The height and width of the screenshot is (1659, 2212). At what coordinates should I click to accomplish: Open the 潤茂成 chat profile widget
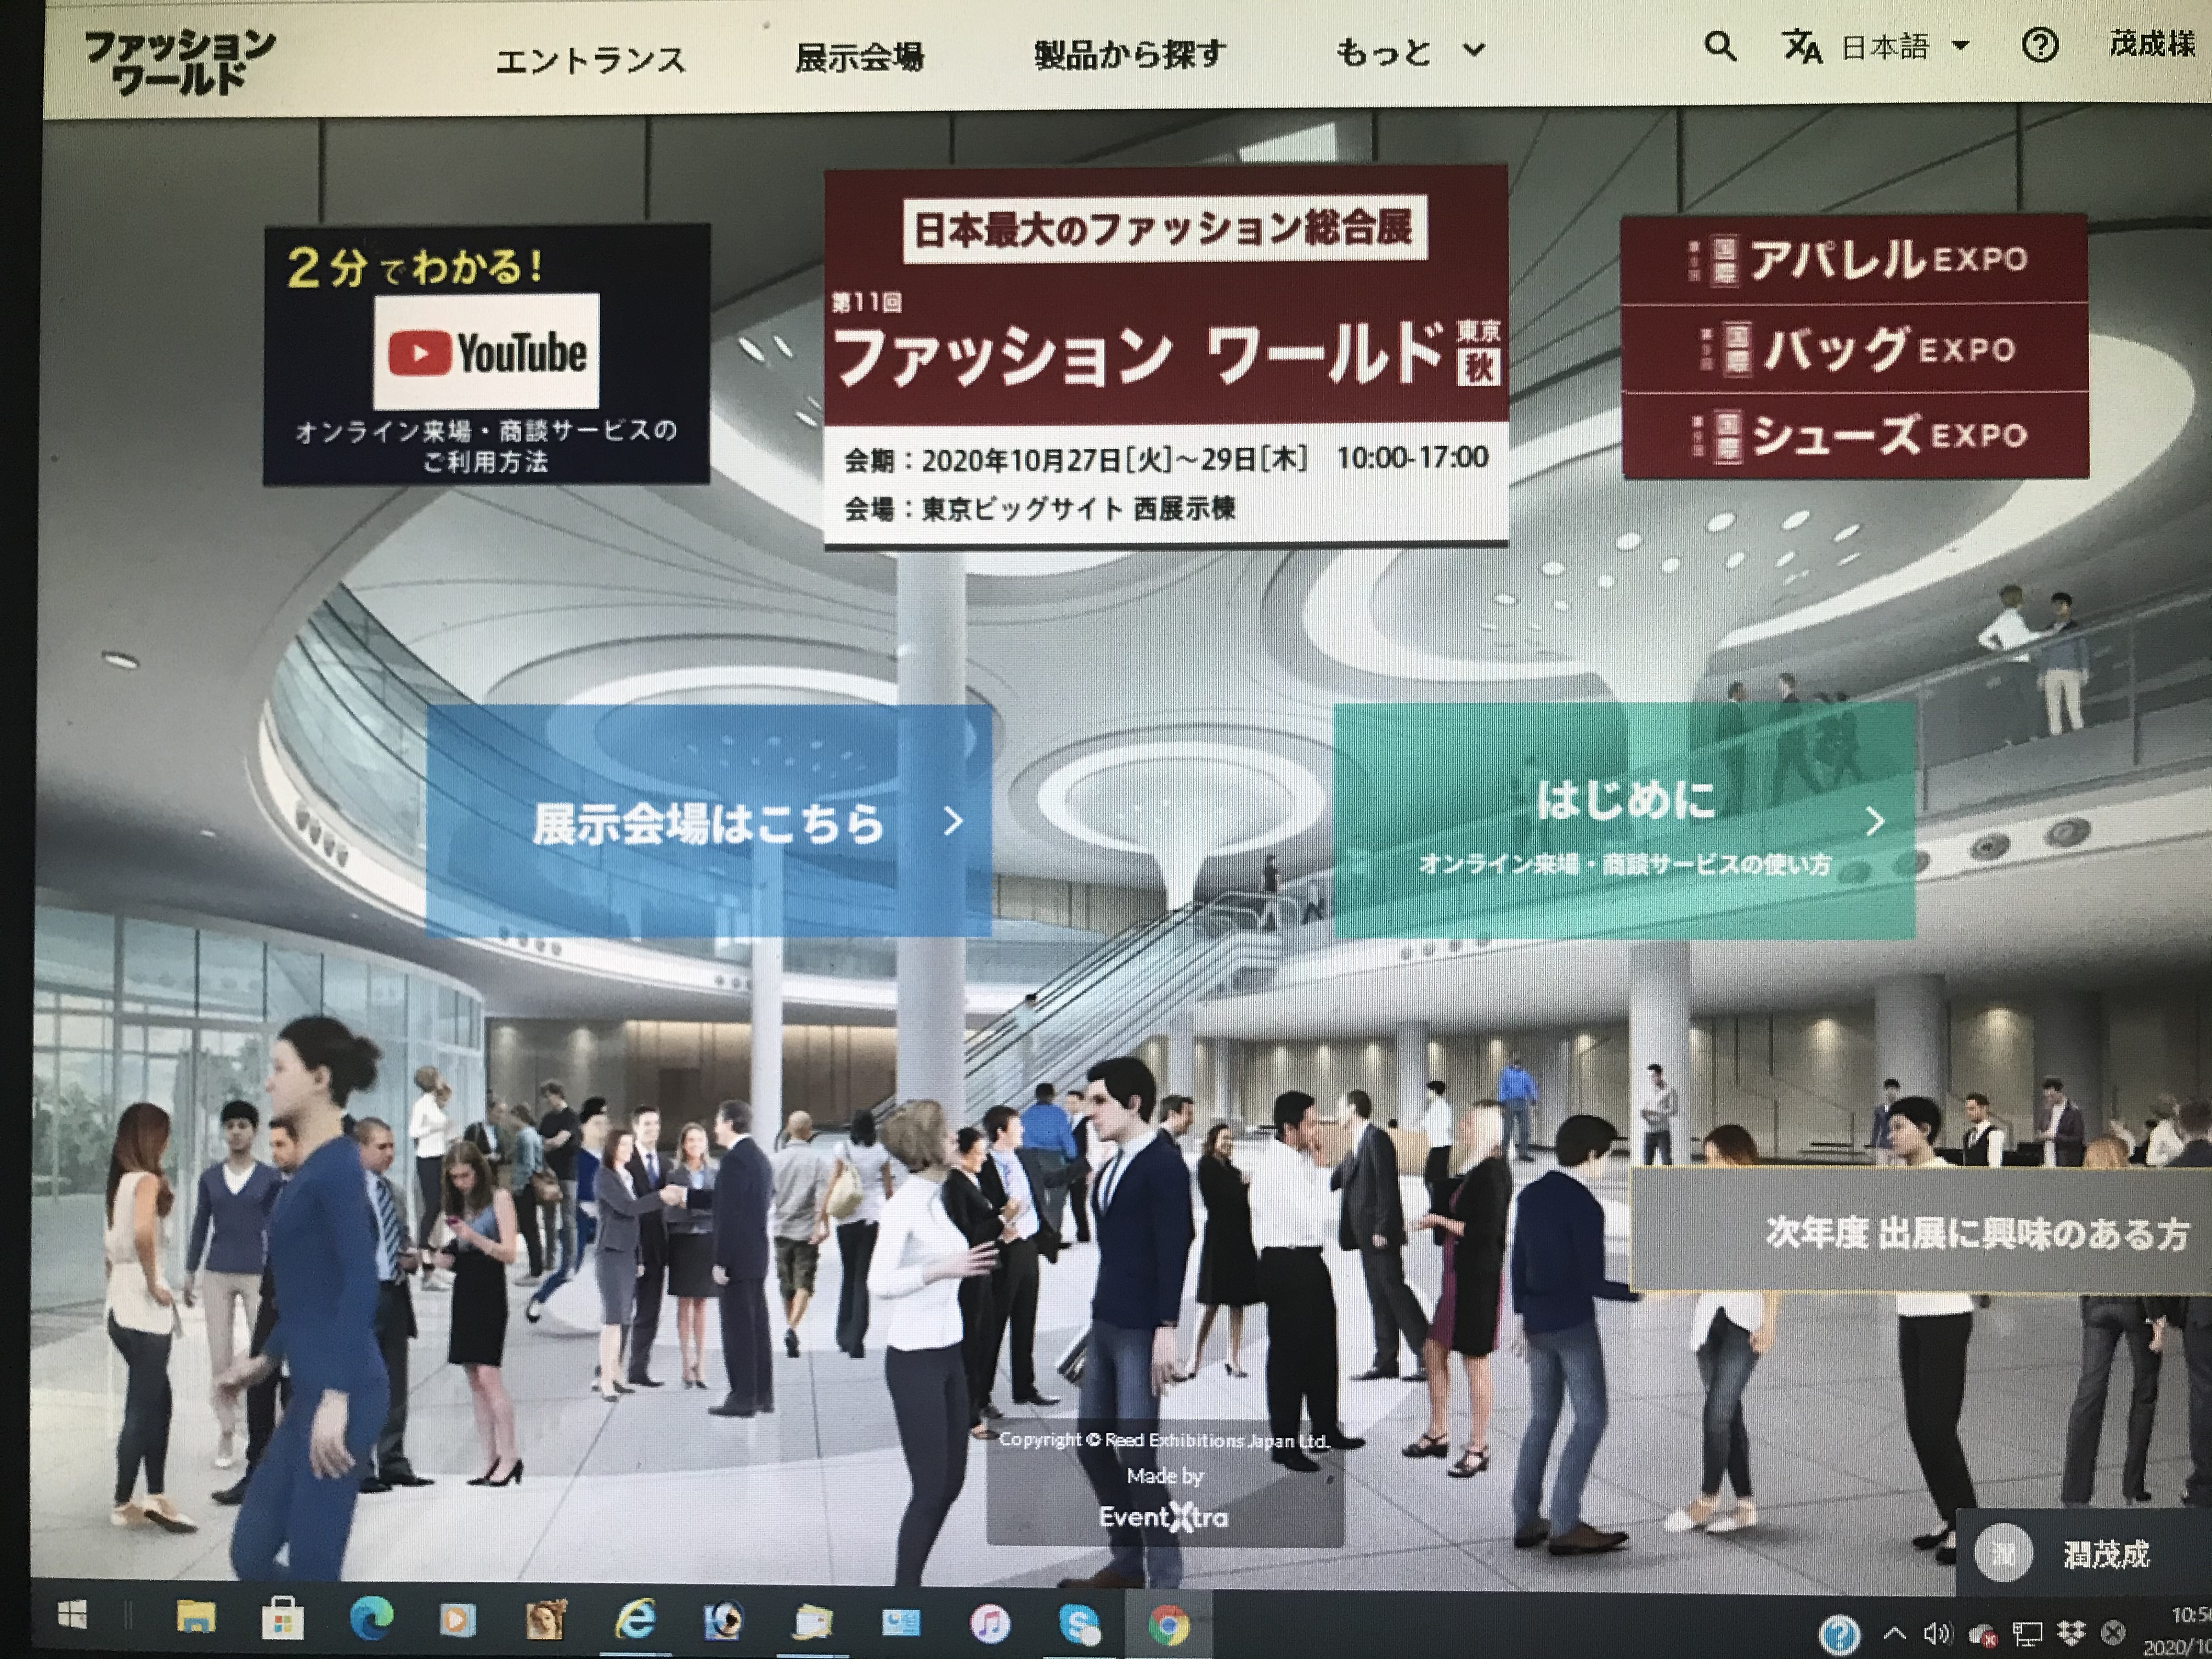2083,1553
